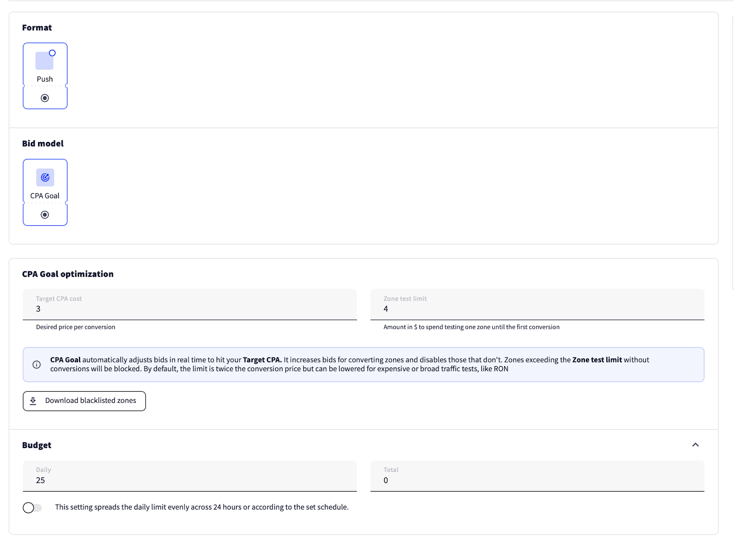734x548 pixels.
Task: Click the small circle badge on Push icon
Action: click(52, 53)
